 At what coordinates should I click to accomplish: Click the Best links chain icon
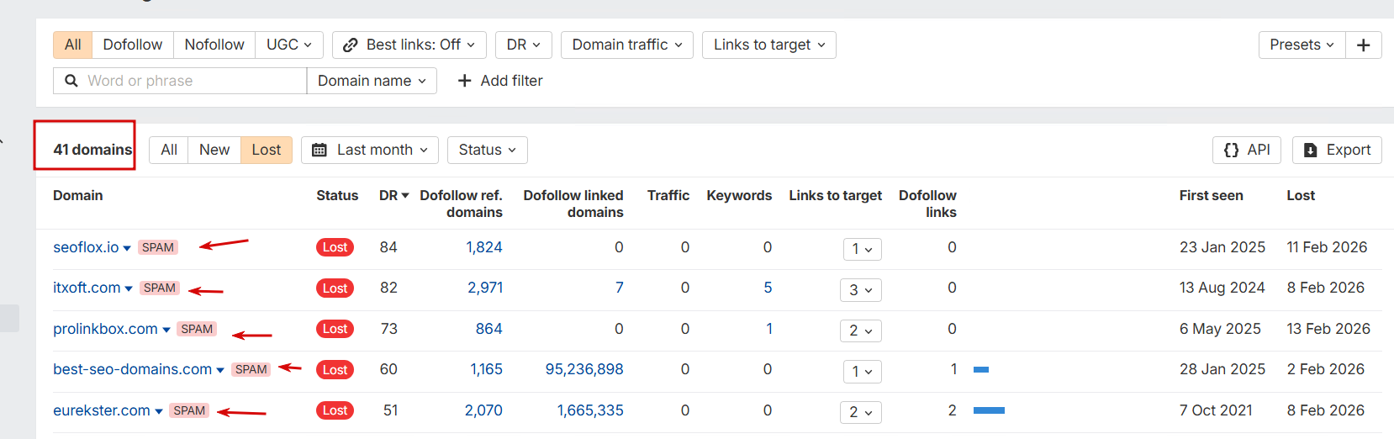coord(351,45)
